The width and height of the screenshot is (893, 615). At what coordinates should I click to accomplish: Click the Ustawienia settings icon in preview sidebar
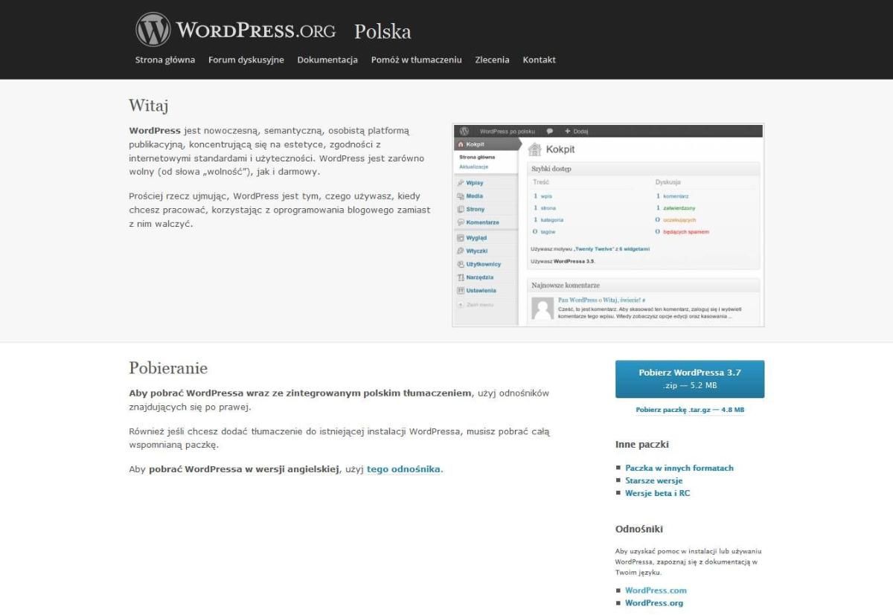[461, 291]
